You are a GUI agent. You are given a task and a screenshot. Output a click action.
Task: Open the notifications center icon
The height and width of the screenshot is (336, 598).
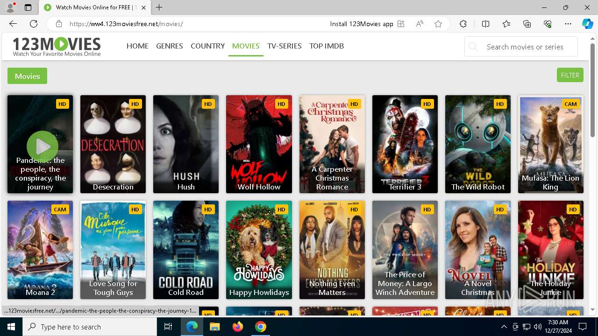[x=583, y=327]
